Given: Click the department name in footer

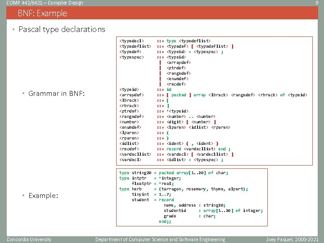Looking at the screenshot, I should tap(160, 239).
